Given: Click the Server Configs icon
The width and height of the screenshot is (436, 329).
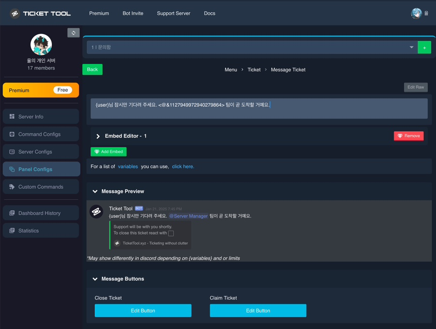Looking at the screenshot, I should pos(12,151).
